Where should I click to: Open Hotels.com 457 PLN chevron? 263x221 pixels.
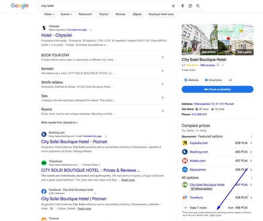coord(251,161)
